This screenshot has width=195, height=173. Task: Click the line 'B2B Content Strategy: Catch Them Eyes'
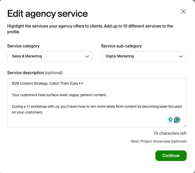click(x=48, y=83)
